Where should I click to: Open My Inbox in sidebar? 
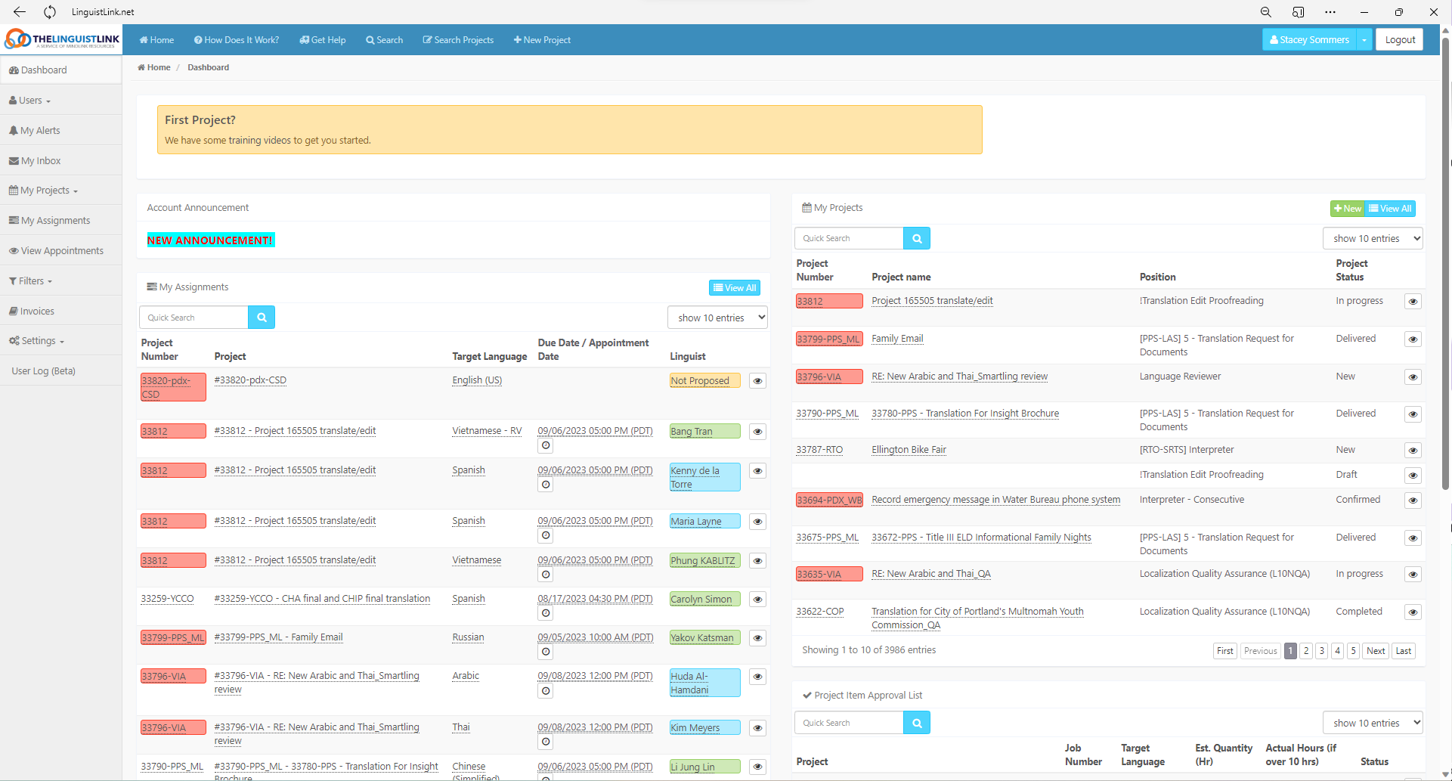(60, 160)
